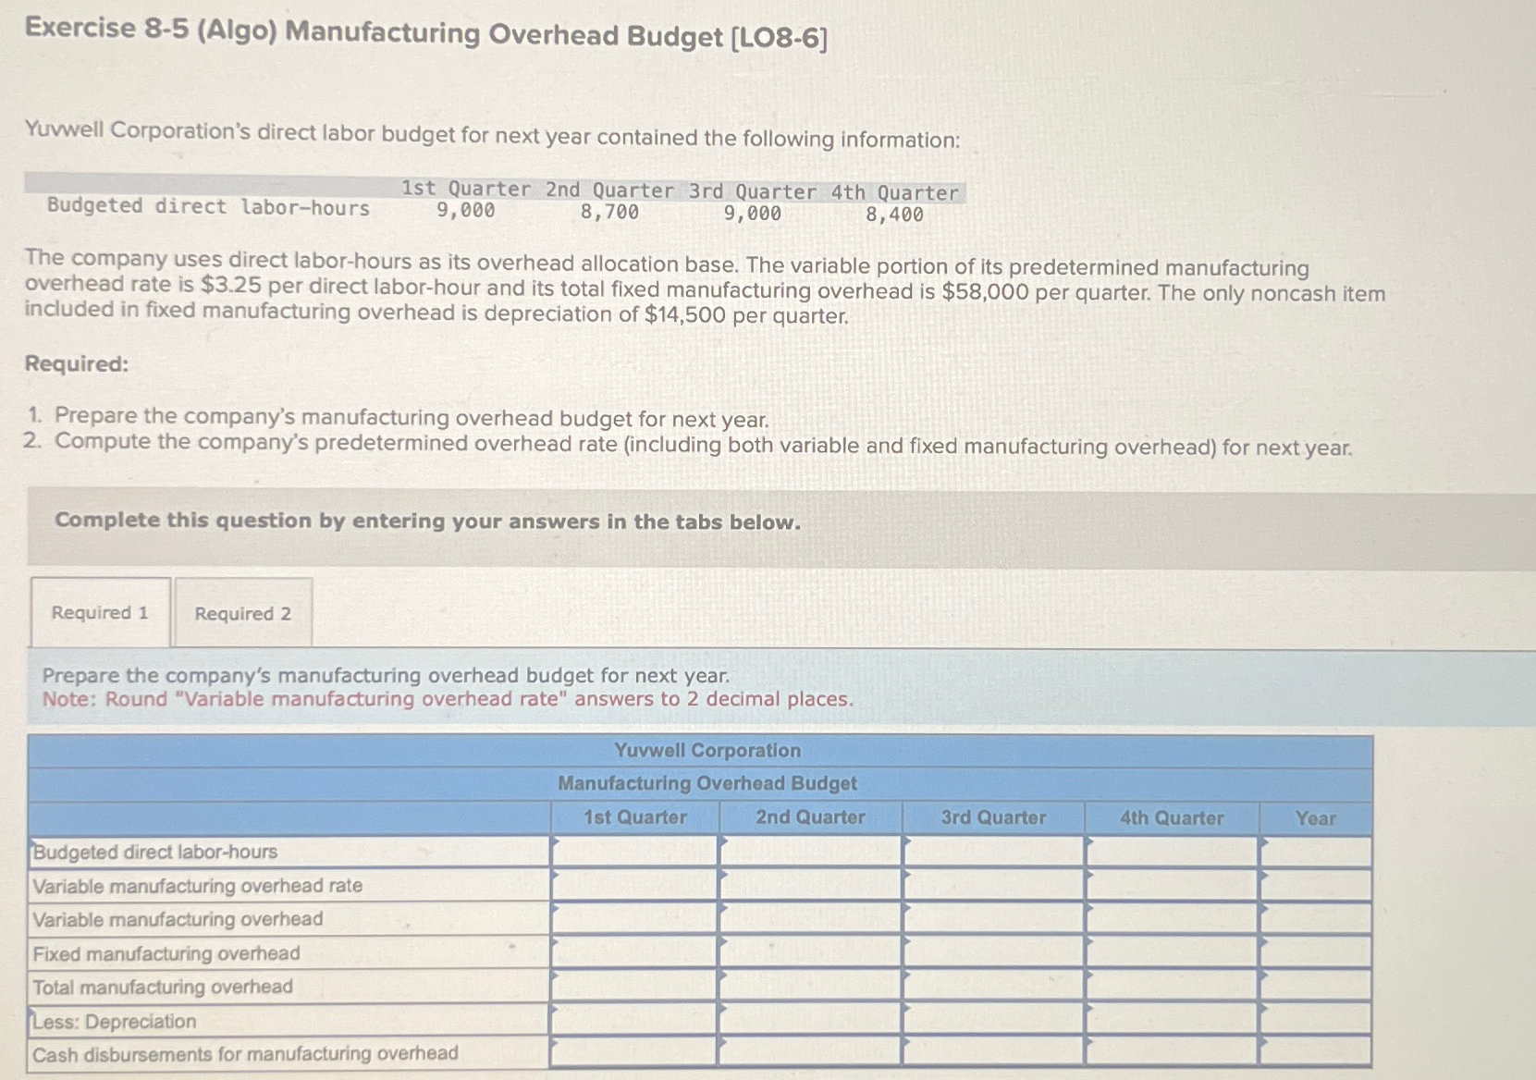Click 2nd Quarter Variable manufacturing overhead rate cell
The height and width of the screenshot is (1080, 1536).
(810, 885)
